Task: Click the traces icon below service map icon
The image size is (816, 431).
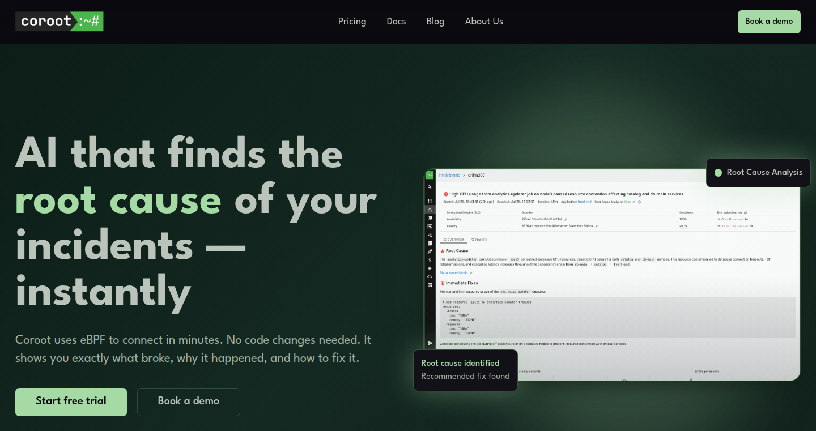Action: click(430, 226)
